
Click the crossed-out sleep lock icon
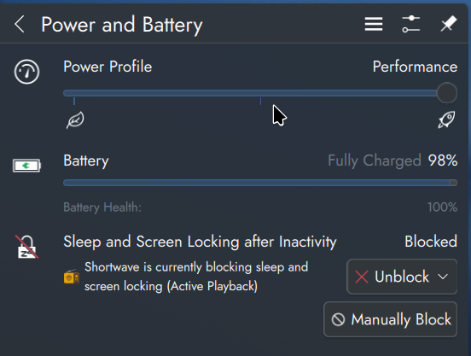[x=26, y=247]
